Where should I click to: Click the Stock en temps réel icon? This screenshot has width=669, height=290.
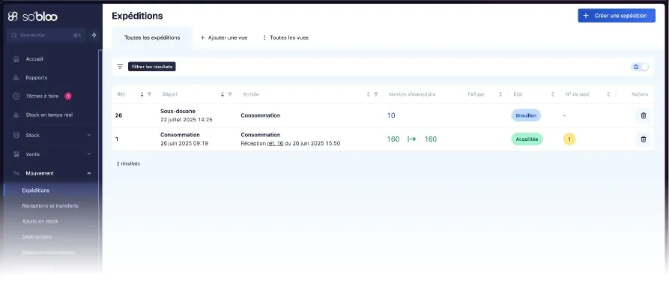click(x=16, y=115)
